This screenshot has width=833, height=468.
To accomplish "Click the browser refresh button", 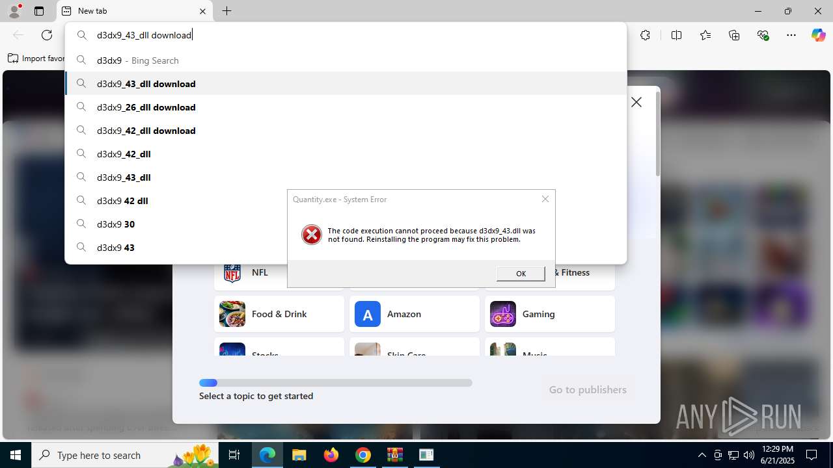I will click(47, 35).
